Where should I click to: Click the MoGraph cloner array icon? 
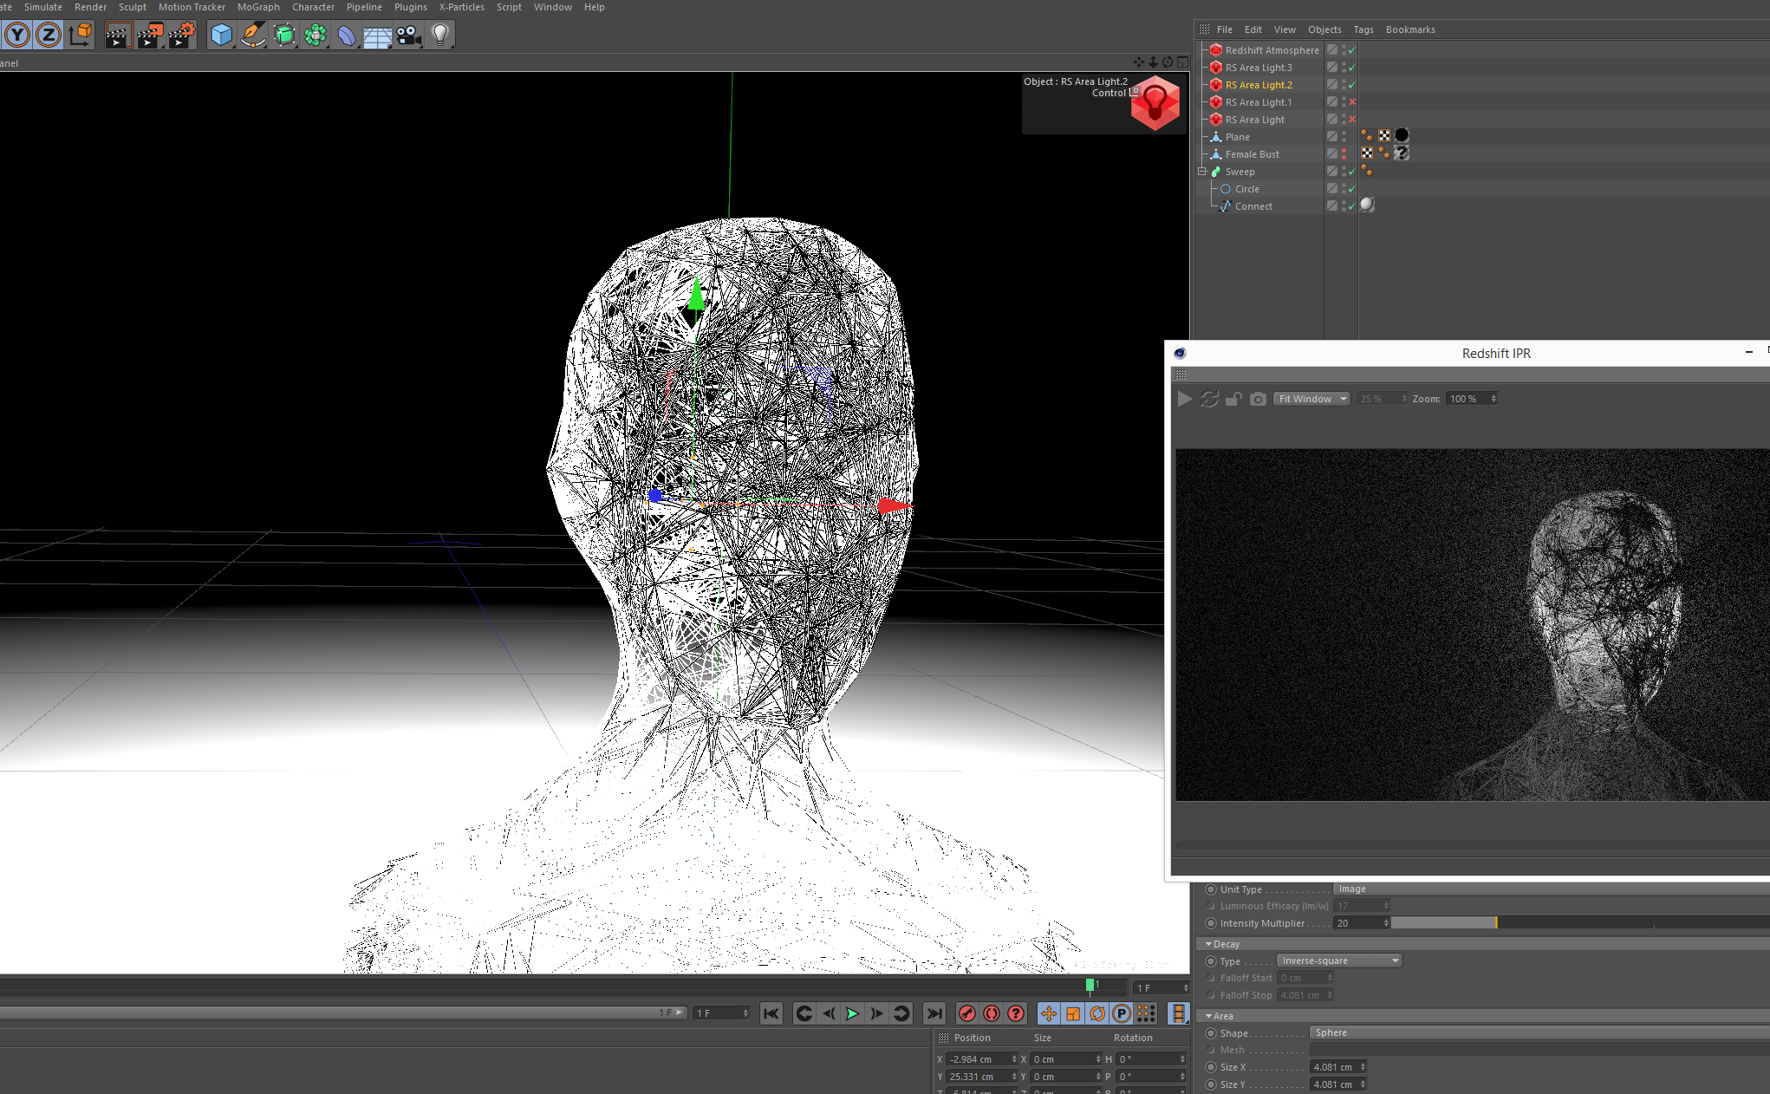pyautogui.click(x=316, y=35)
